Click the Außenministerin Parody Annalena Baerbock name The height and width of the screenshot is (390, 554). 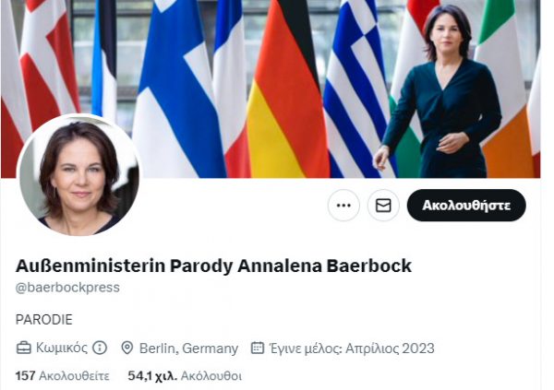click(x=213, y=266)
